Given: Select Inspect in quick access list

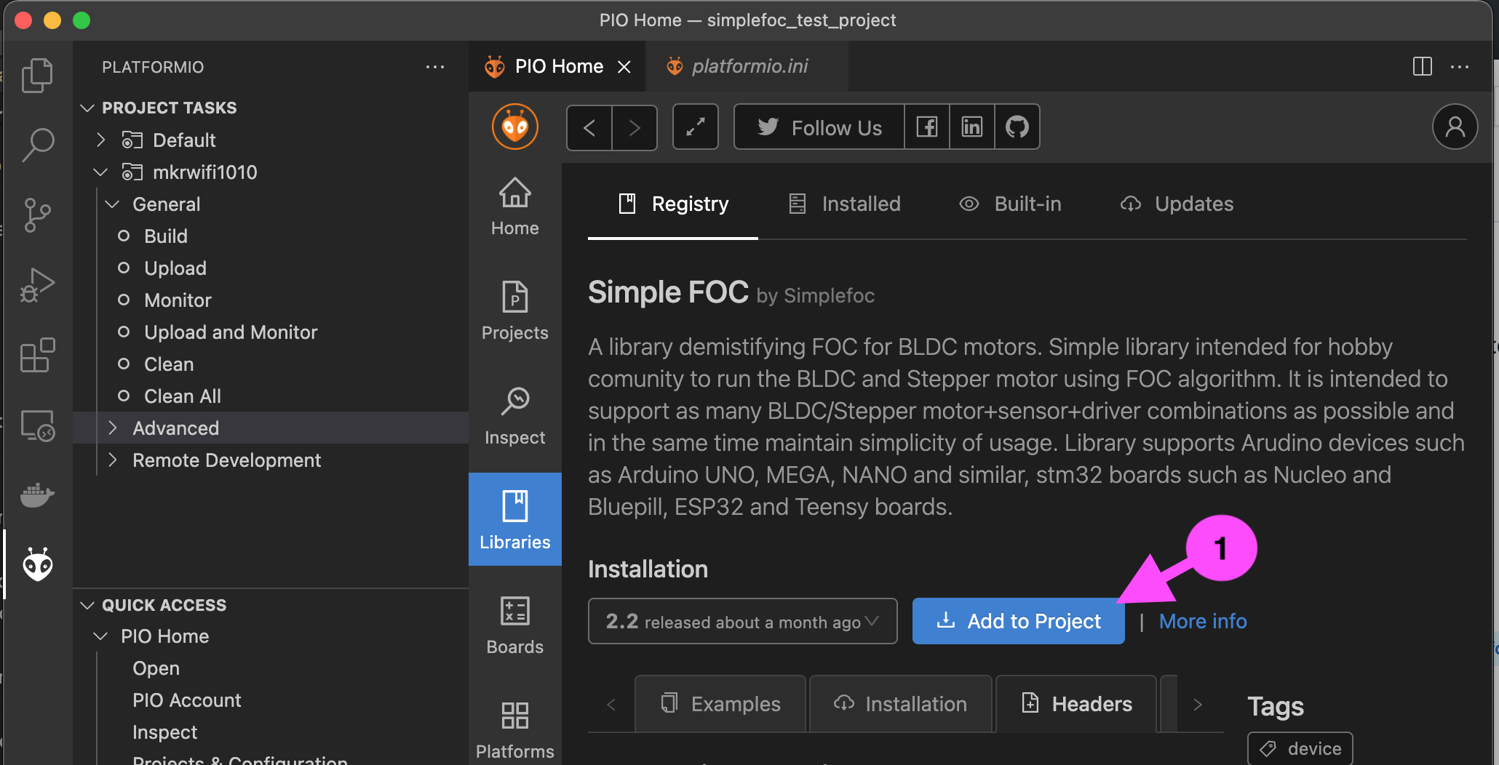Looking at the screenshot, I should click(164, 732).
